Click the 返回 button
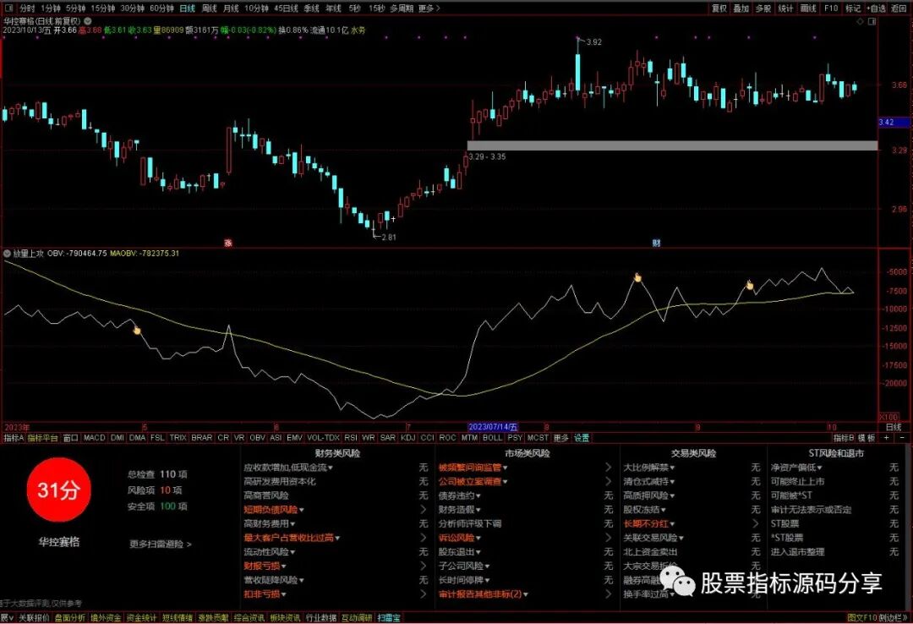This screenshot has height=624, width=913. pyautogui.click(x=899, y=8)
